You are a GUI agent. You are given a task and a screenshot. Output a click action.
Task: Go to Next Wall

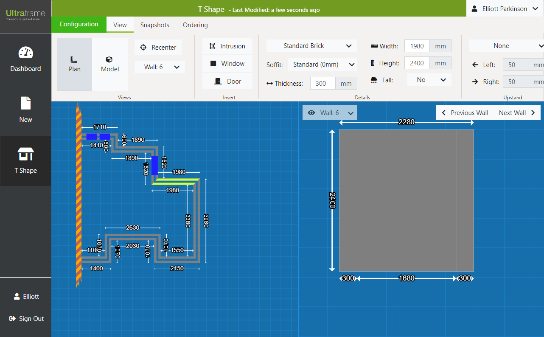(517, 113)
